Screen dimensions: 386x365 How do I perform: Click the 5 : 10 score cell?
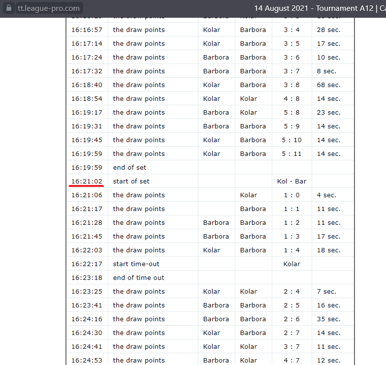(x=291, y=140)
